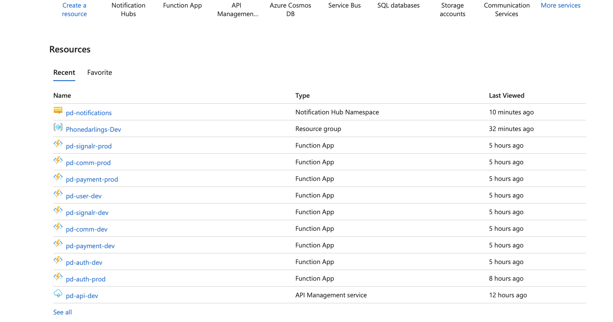The height and width of the screenshot is (322, 613).
Task: Switch to the Favorite tab
Action: pos(99,73)
